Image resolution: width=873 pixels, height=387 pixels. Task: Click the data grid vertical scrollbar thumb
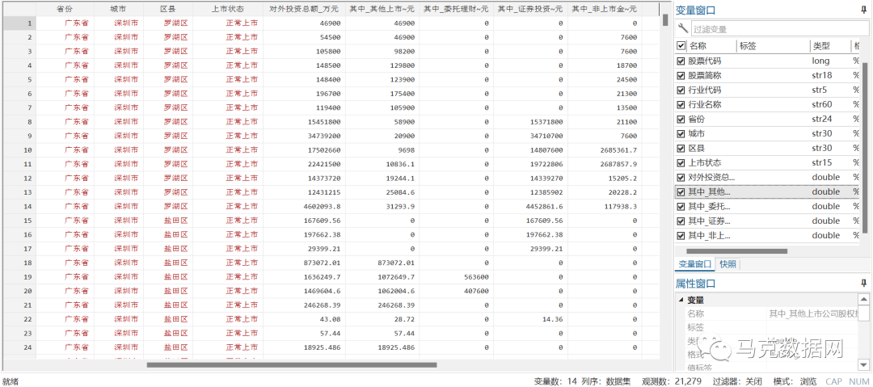pyautogui.click(x=664, y=19)
